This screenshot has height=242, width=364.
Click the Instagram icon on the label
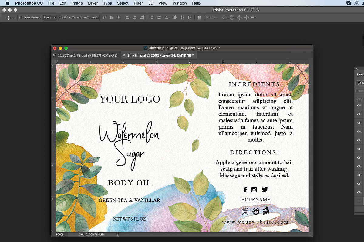[x=254, y=190]
